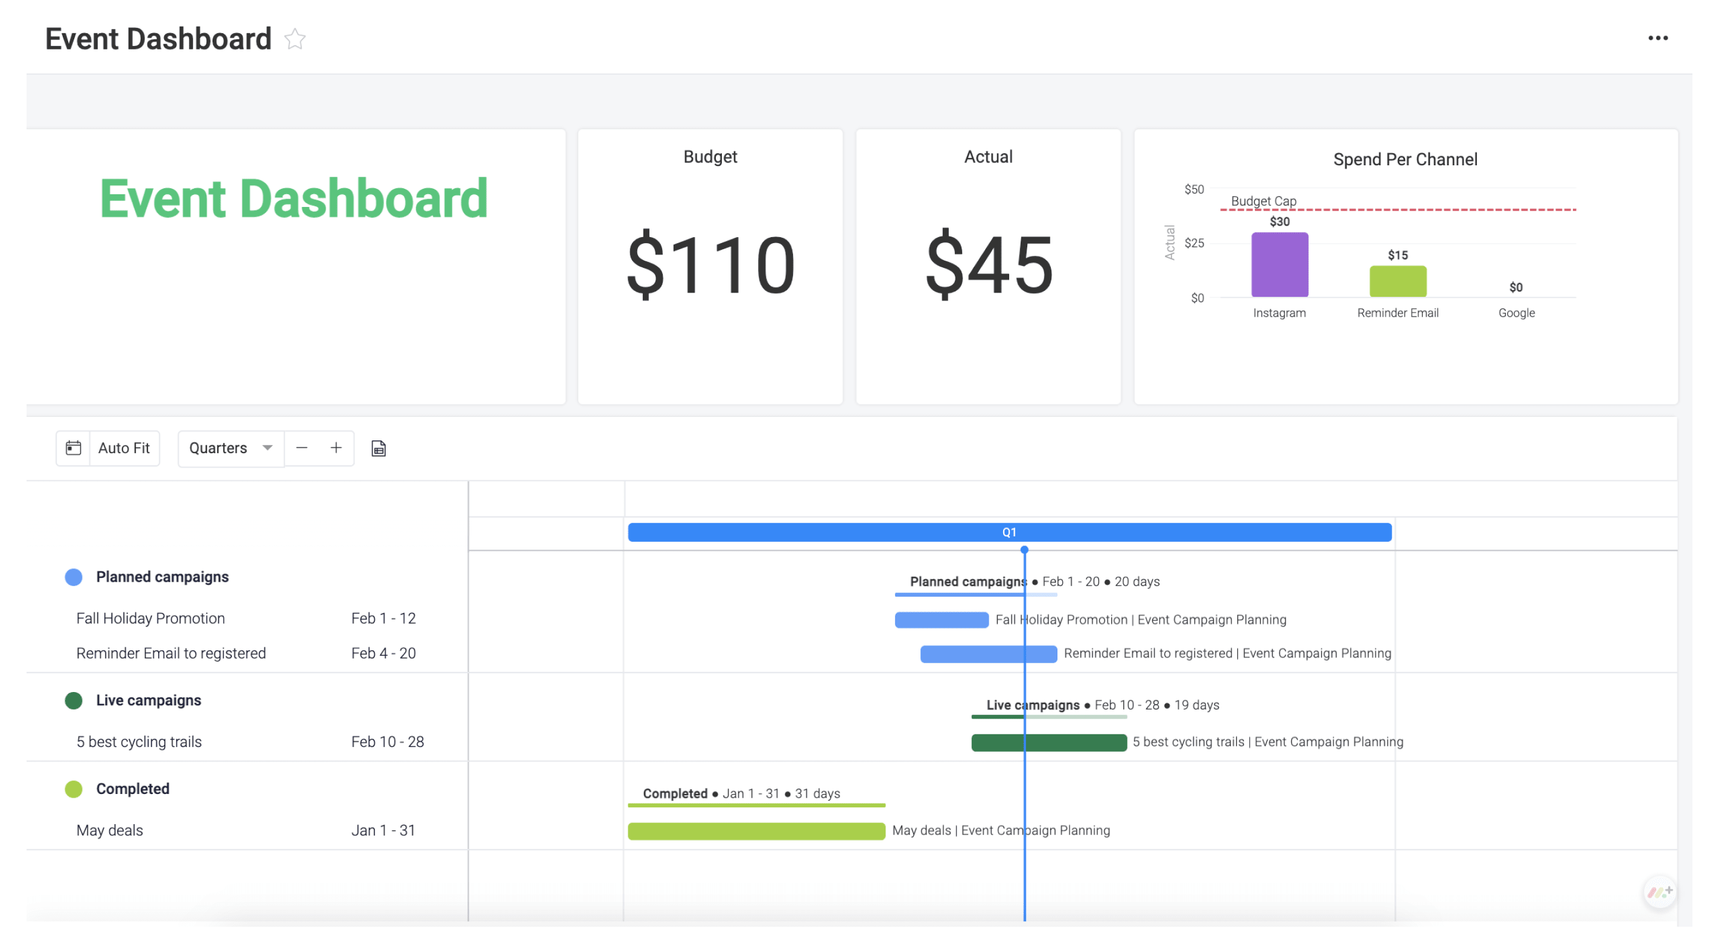Zoom in using the plus icon

tap(336, 448)
